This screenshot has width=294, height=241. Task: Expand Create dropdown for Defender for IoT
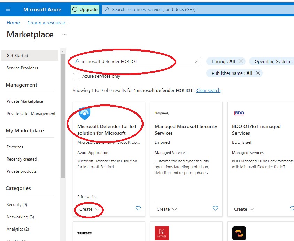(89, 209)
